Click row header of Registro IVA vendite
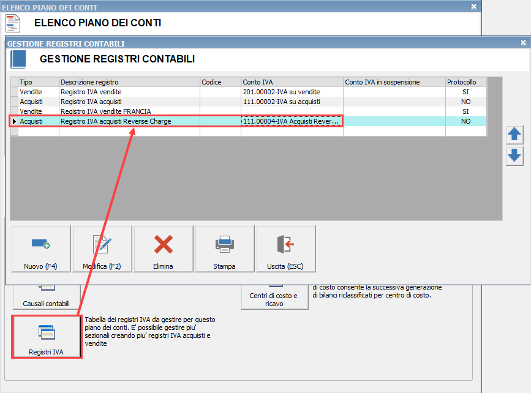Image resolution: width=531 pixels, height=393 pixels. click(x=14, y=92)
